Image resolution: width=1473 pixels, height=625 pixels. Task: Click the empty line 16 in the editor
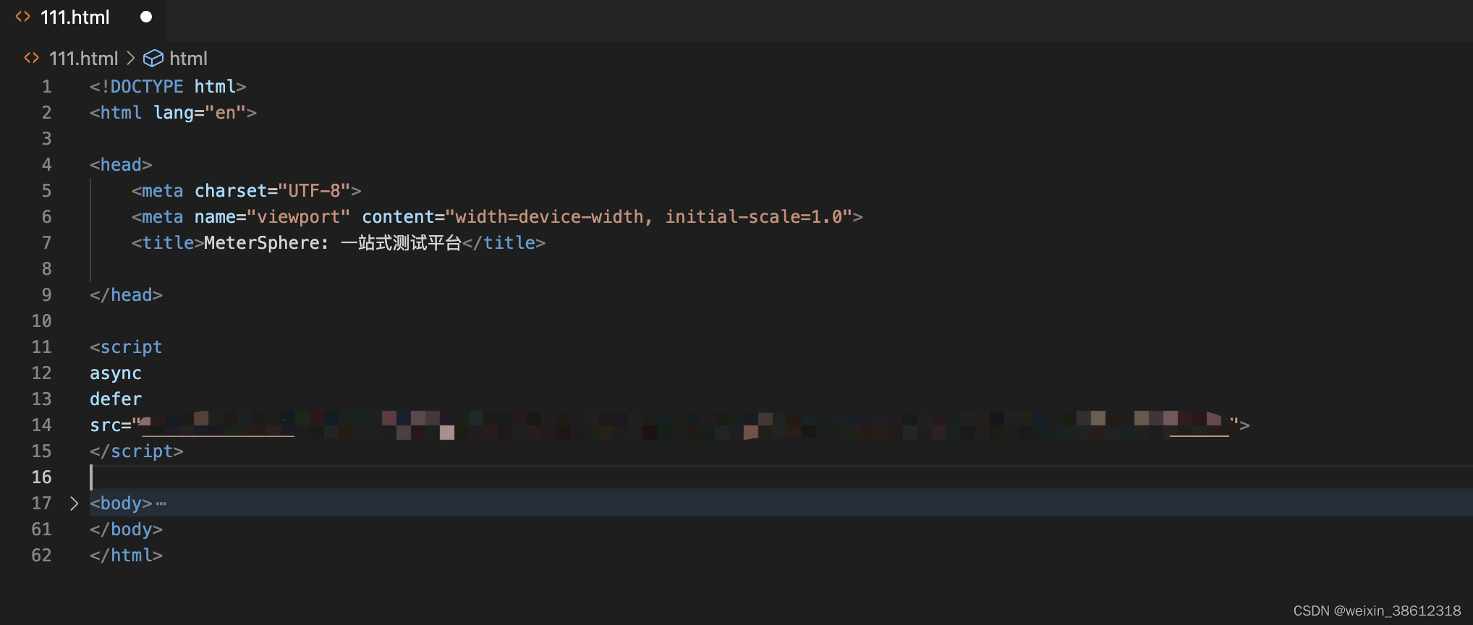point(781,477)
